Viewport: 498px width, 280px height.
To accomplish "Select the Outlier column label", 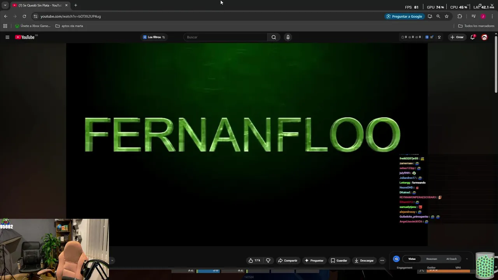I will click(x=431, y=268).
